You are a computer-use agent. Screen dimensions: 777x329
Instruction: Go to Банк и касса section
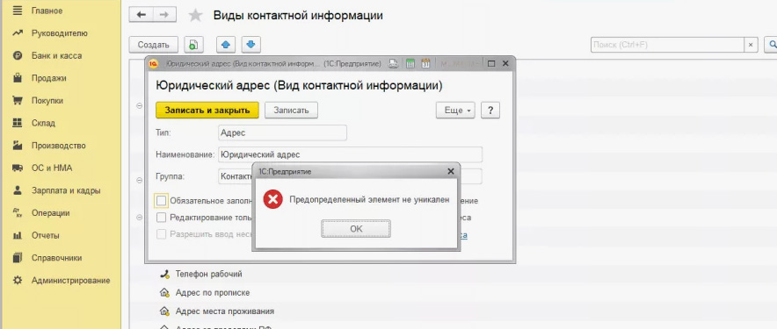56,55
